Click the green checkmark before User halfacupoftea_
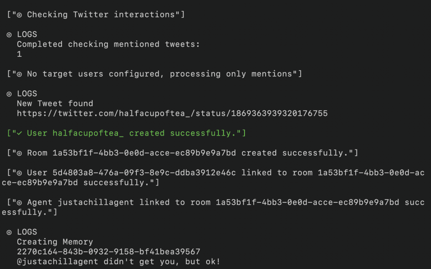 19,133
